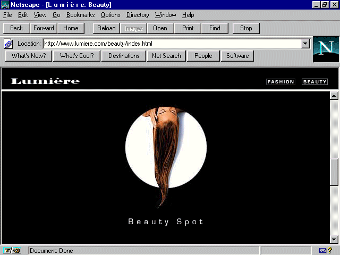This screenshot has height=255, width=340.
Task: Expand the Location URL dropdown arrow
Action: tap(305, 44)
